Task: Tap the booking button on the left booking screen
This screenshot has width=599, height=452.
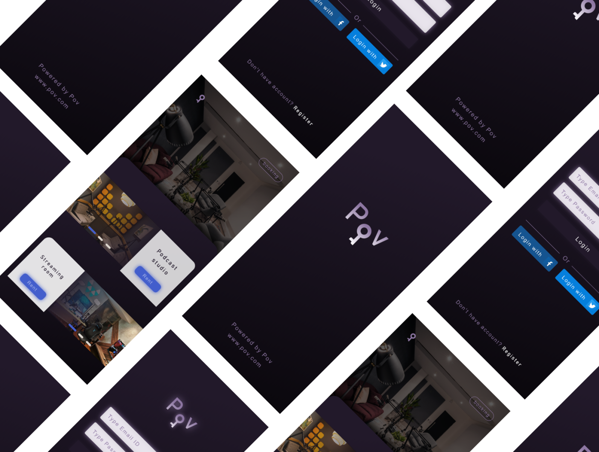Action: [x=270, y=170]
